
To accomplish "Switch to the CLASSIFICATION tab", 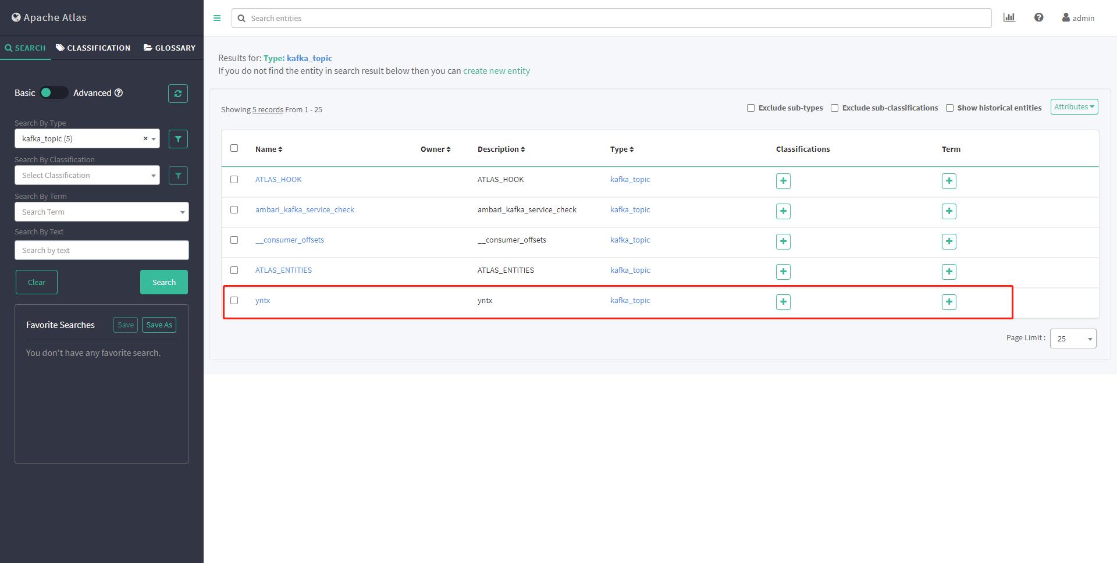I will pyautogui.click(x=93, y=48).
